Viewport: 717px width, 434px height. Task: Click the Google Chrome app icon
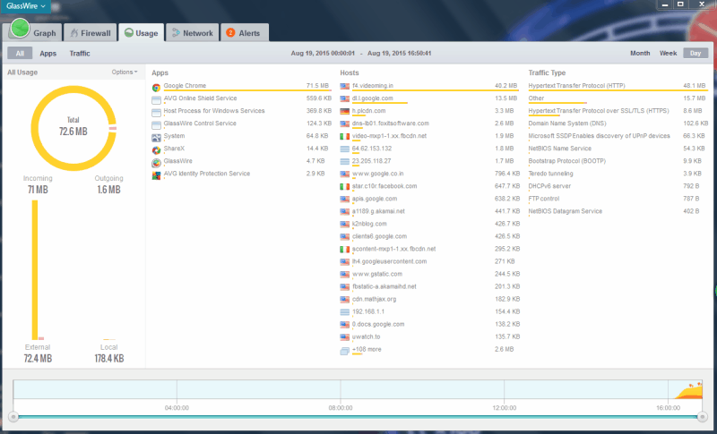[156, 87]
